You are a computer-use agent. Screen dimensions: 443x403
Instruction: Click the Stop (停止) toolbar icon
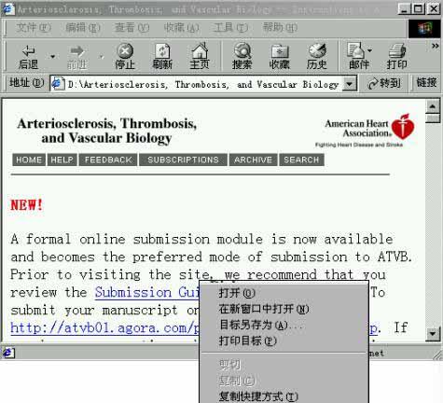(125, 56)
